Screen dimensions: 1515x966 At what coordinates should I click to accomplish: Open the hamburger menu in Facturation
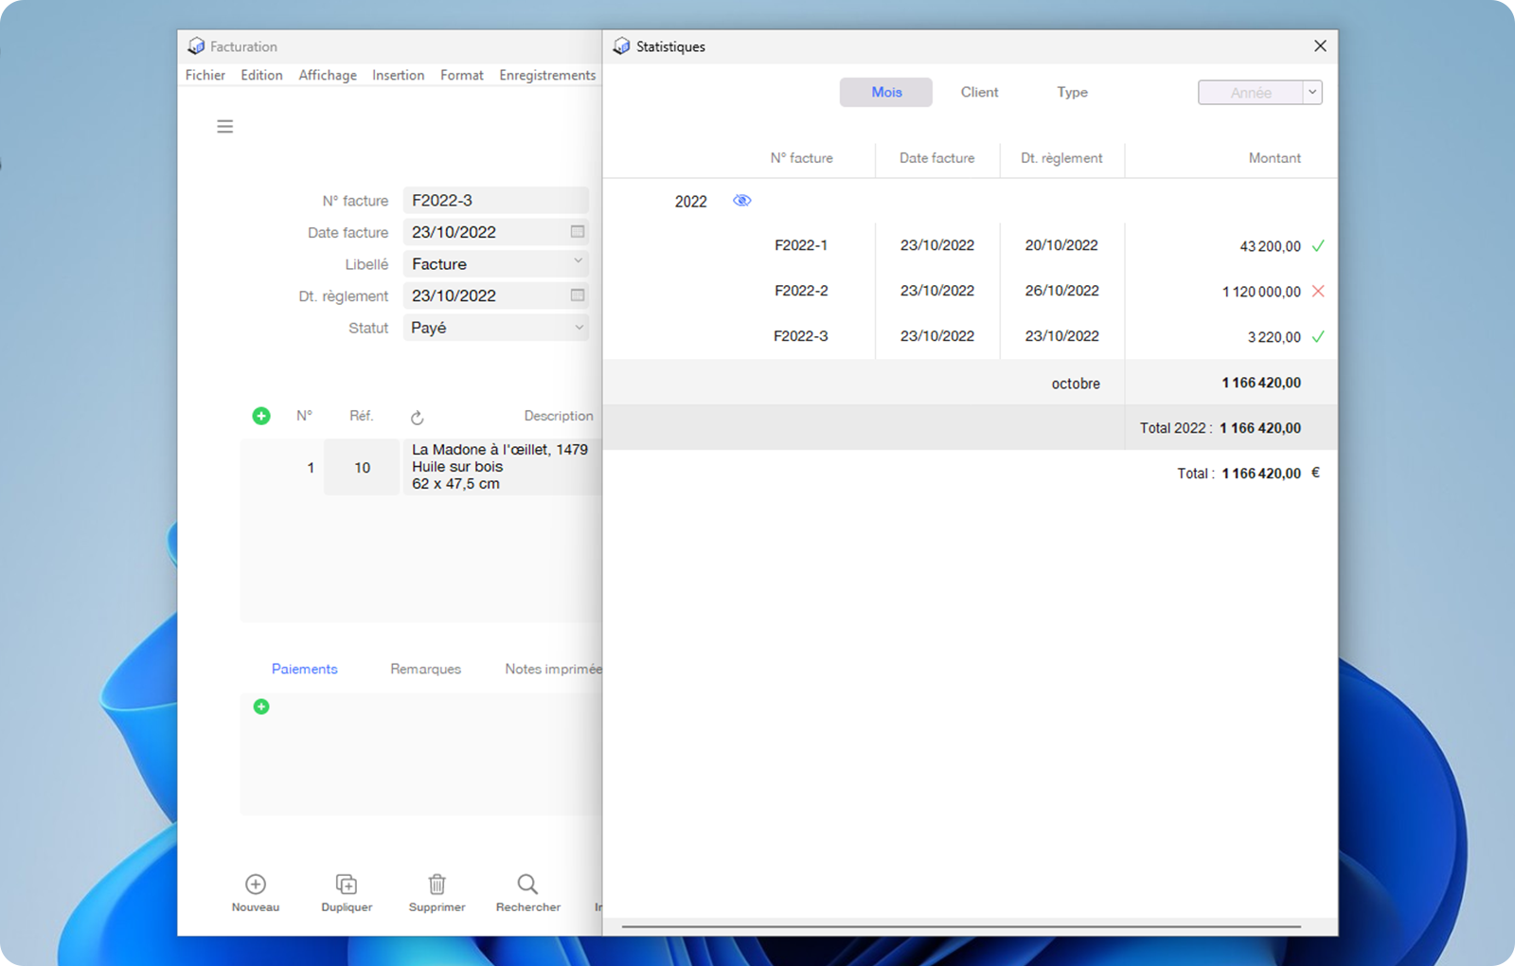[x=224, y=127]
